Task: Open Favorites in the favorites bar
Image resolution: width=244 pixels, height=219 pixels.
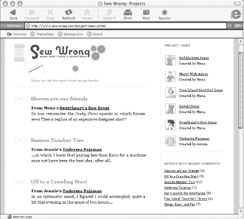Action: (x=16, y=34)
